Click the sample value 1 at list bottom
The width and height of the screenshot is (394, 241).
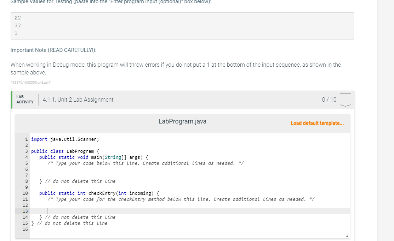[x=15, y=33]
